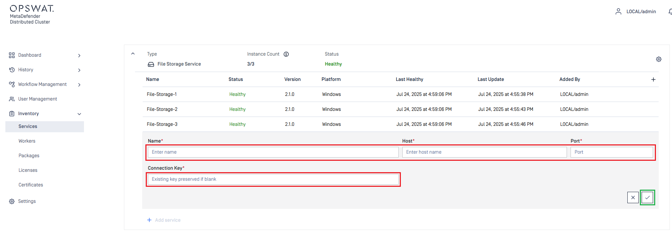Click the Enter host name field
672x231 pixels.
click(x=484, y=152)
